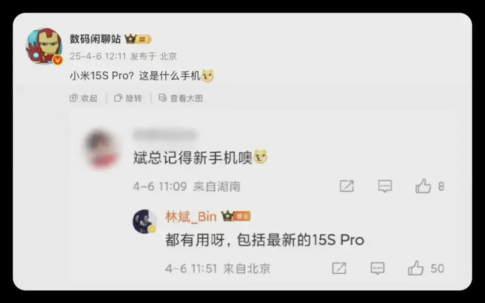Open the 林斌_Bin username link
485x303 pixels.
[191, 217]
